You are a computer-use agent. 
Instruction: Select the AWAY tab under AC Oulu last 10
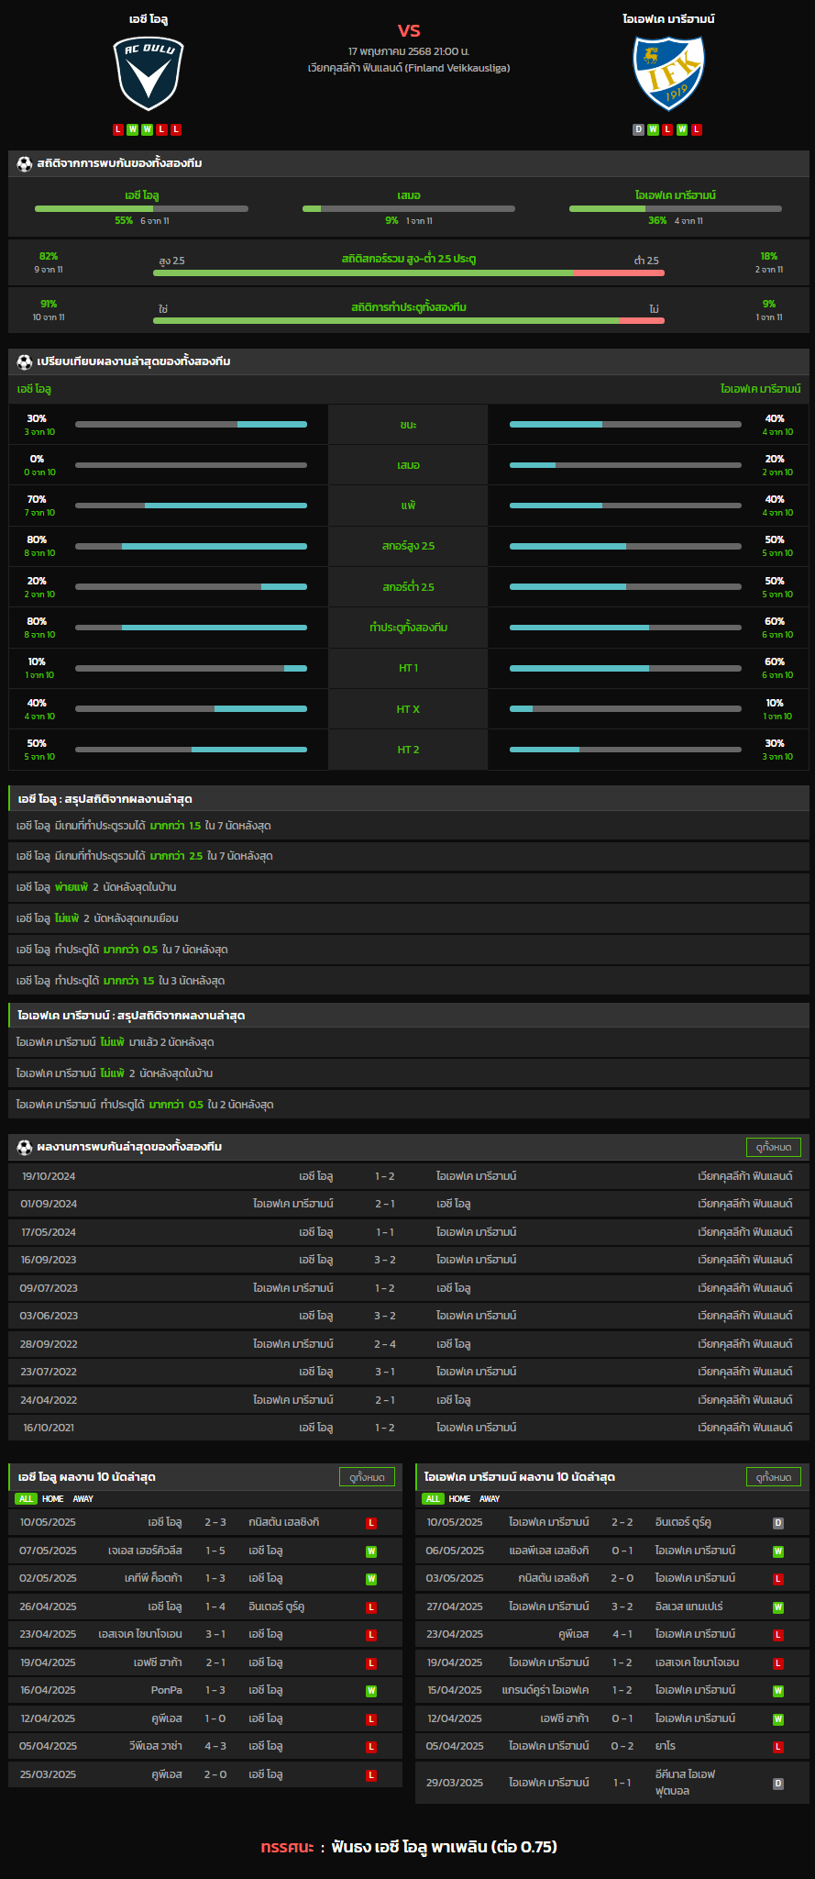pos(83,1499)
